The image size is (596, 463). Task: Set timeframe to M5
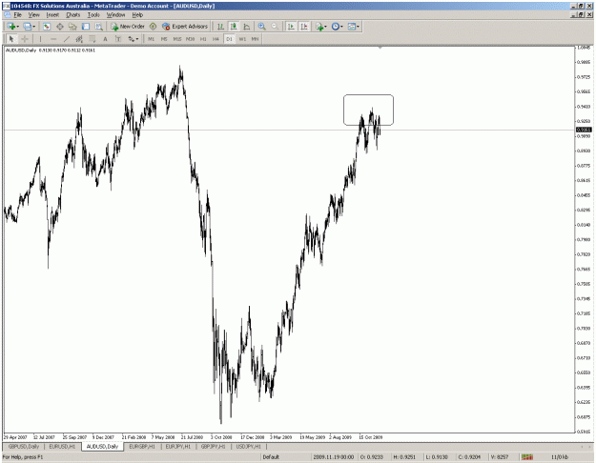click(x=164, y=39)
